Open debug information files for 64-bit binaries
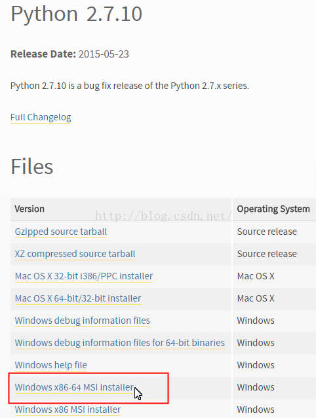 120,343
